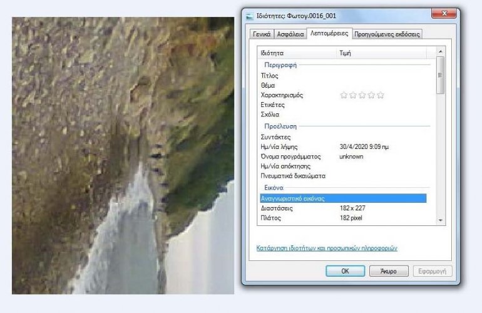Click the Τιμή column header

tap(382, 53)
